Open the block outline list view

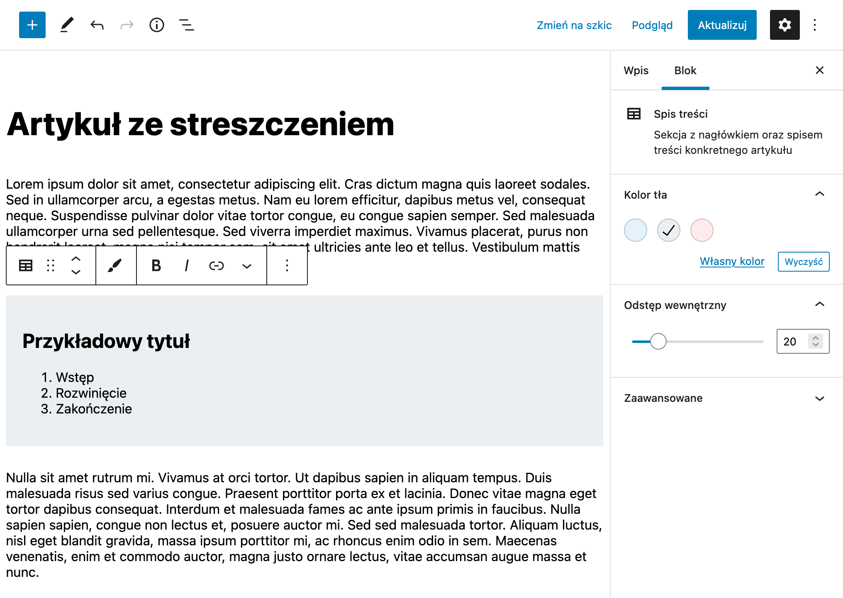[187, 25]
